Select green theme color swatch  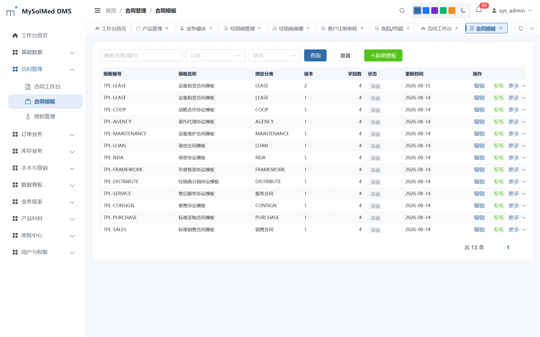click(x=443, y=10)
